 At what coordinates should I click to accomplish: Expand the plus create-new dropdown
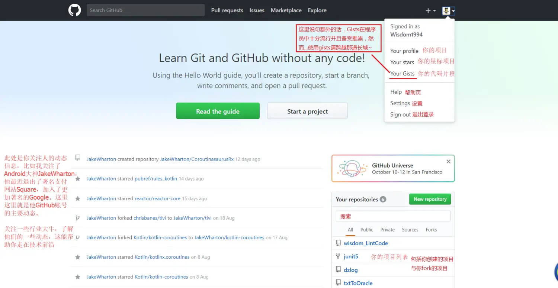coord(430,11)
